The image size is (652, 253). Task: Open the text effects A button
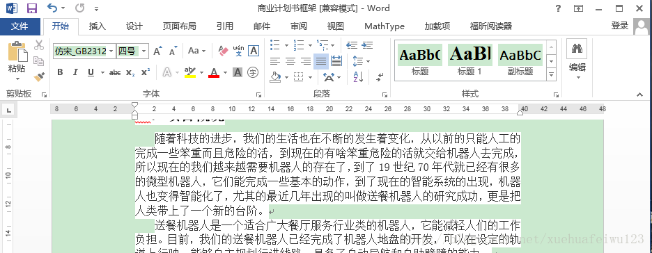[x=167, y=72]
